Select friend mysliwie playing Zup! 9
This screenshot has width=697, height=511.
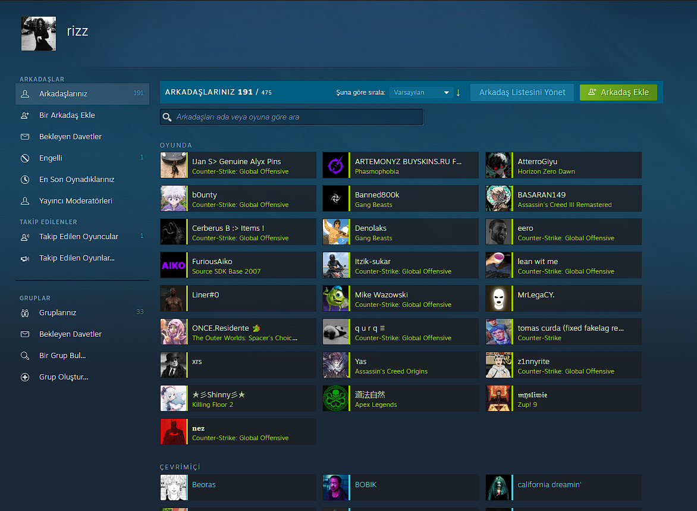pyautogui.click(x=564, y=399)
